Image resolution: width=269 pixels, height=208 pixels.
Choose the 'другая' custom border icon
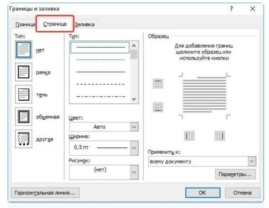tap(22, 138)
